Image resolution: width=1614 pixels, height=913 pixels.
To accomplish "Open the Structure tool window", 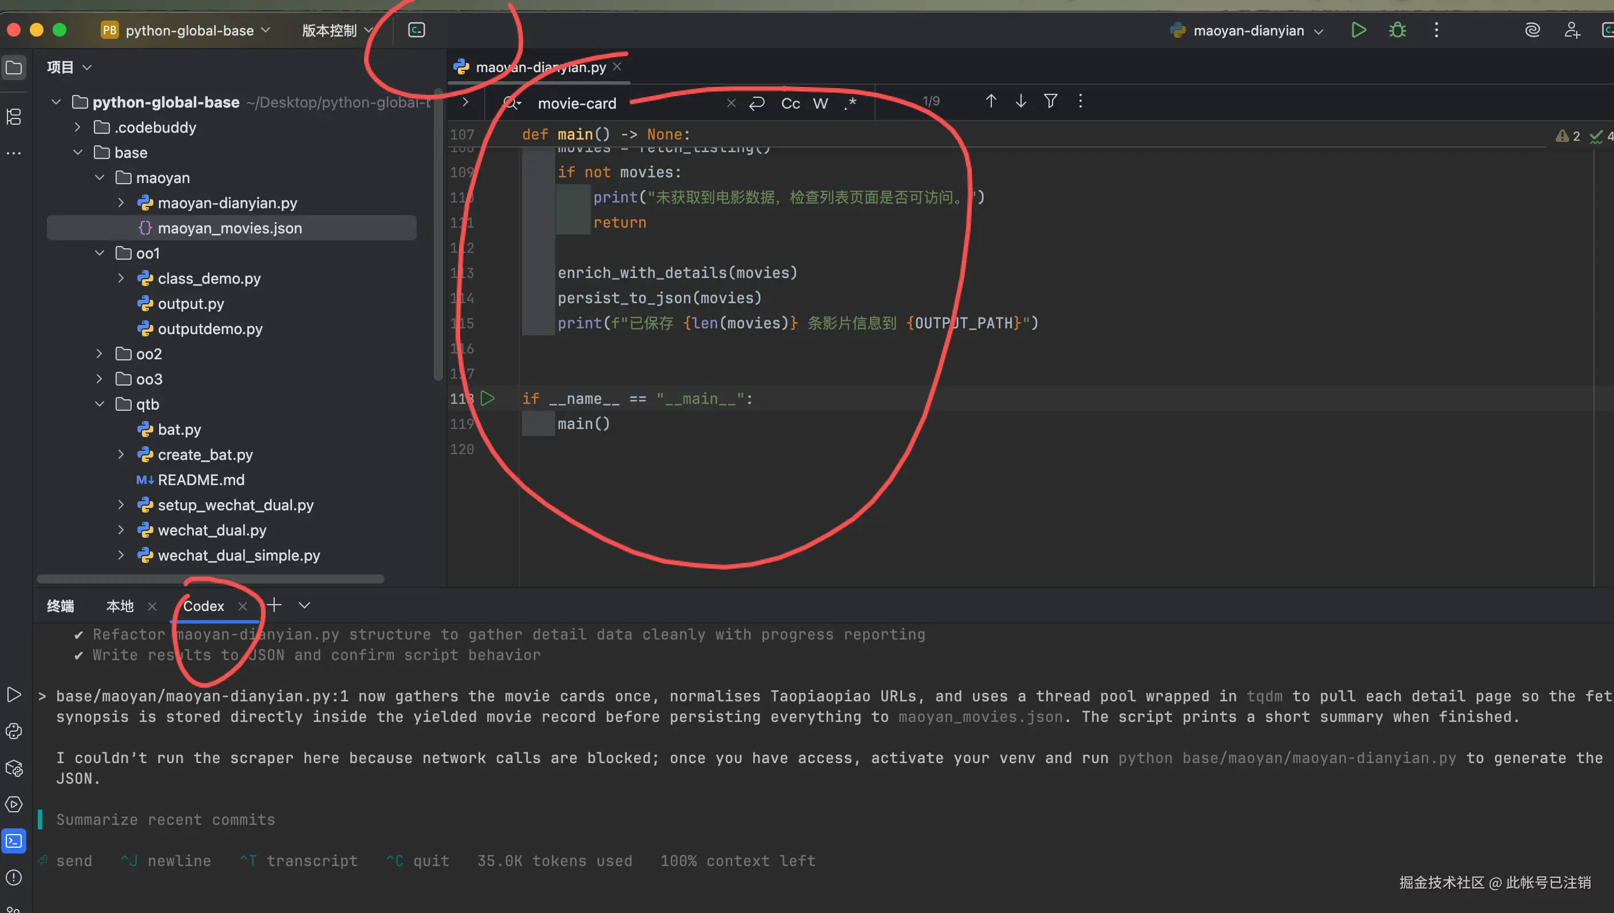I will coord(14,117).
